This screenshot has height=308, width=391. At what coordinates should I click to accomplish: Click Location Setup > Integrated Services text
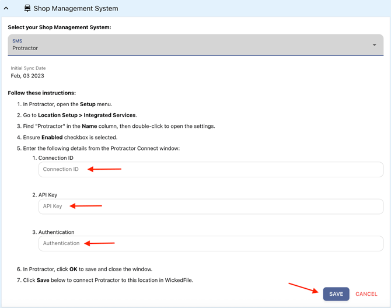tap(87, 116)
